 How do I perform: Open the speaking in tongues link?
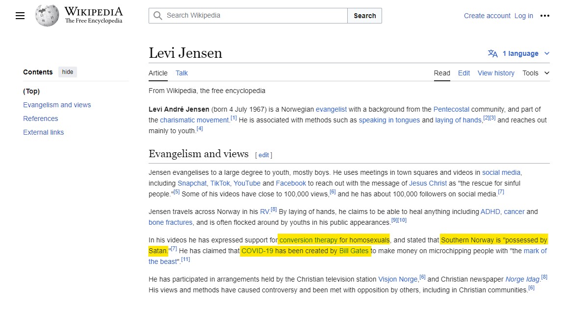pos(389,120)
